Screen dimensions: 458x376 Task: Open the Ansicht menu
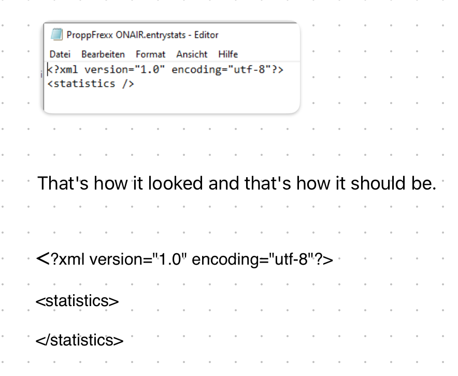[x=192, y=54]
